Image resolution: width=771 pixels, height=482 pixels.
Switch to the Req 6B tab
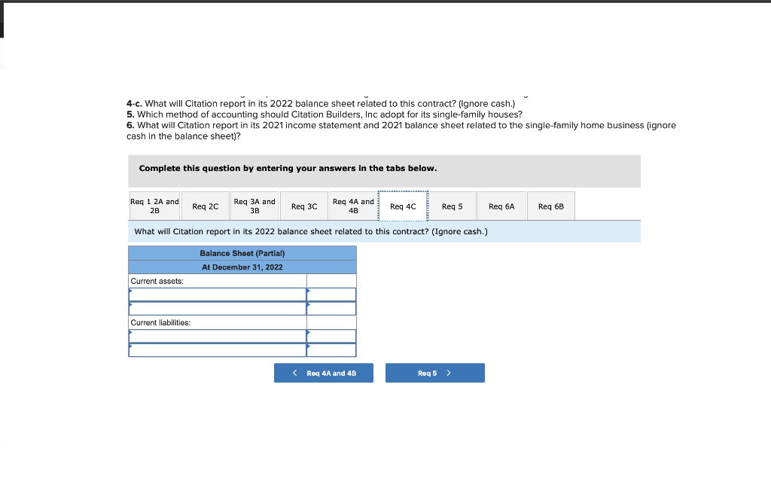click(550, 206)
